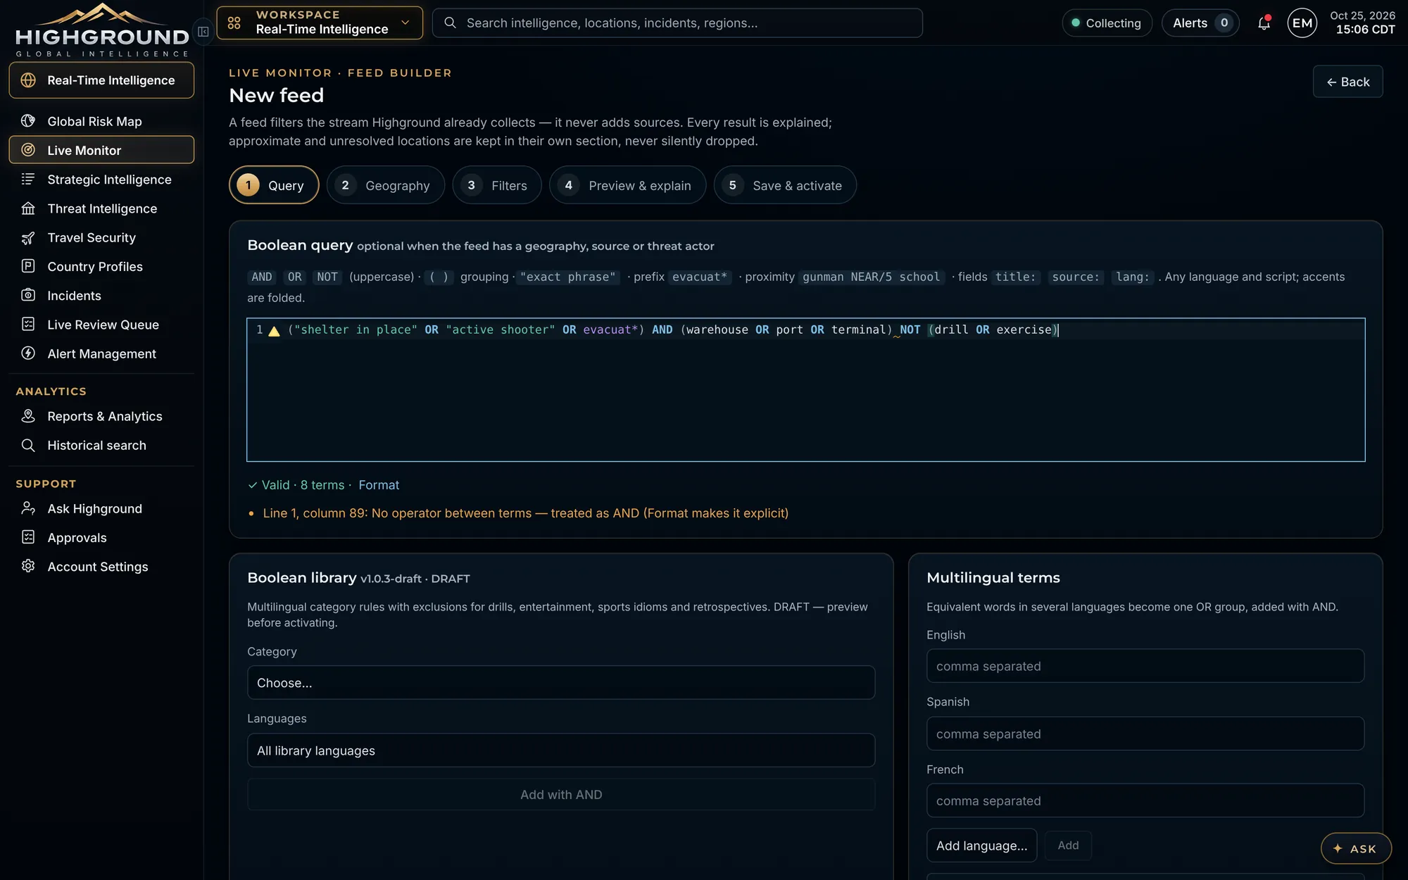Click the Reports & Analytics icon
The image size is (1408, 880).
click(28, 416)
